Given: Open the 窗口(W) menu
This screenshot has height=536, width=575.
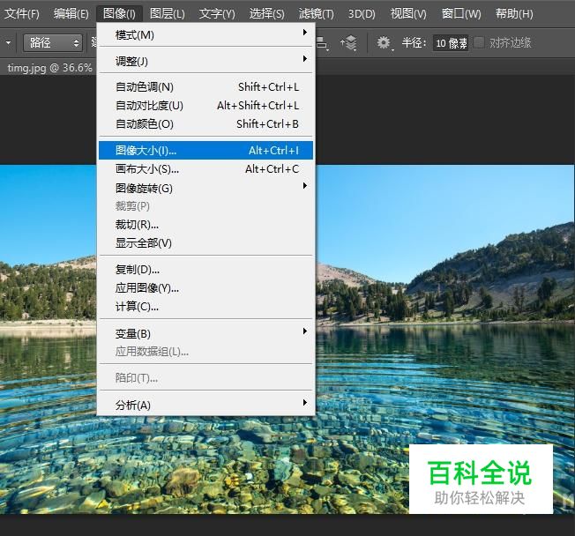Looking at the screenshot, I should (461, 14).
